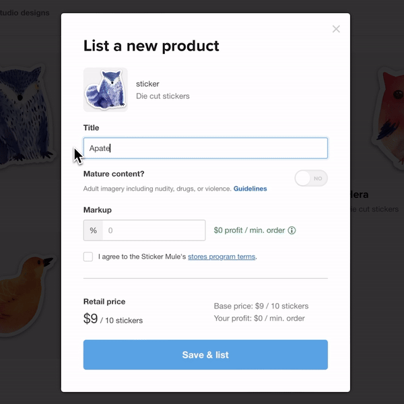Focus the Markup percentage input
This screenshot has height=404, width=404.
click(154, 230)
